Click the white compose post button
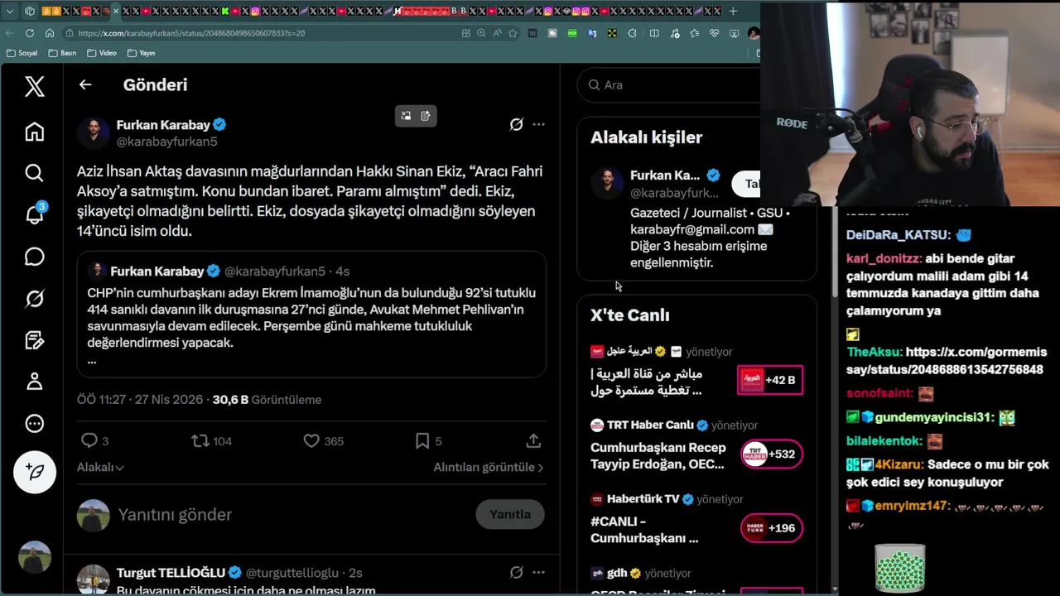This screenshot has height=596, width=1060. [34, 472]
